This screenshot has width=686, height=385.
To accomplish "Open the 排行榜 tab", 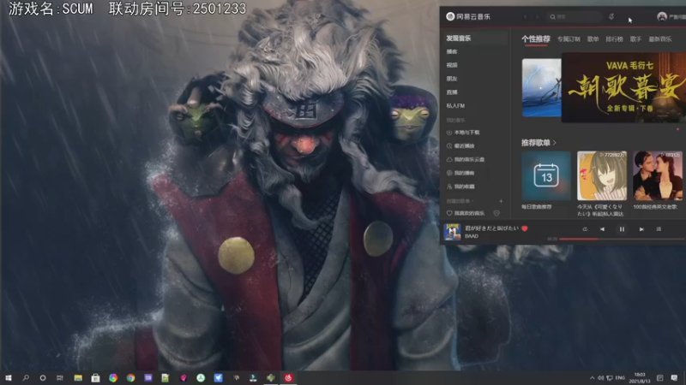I will pyautogui.click(x=614, y=38).
